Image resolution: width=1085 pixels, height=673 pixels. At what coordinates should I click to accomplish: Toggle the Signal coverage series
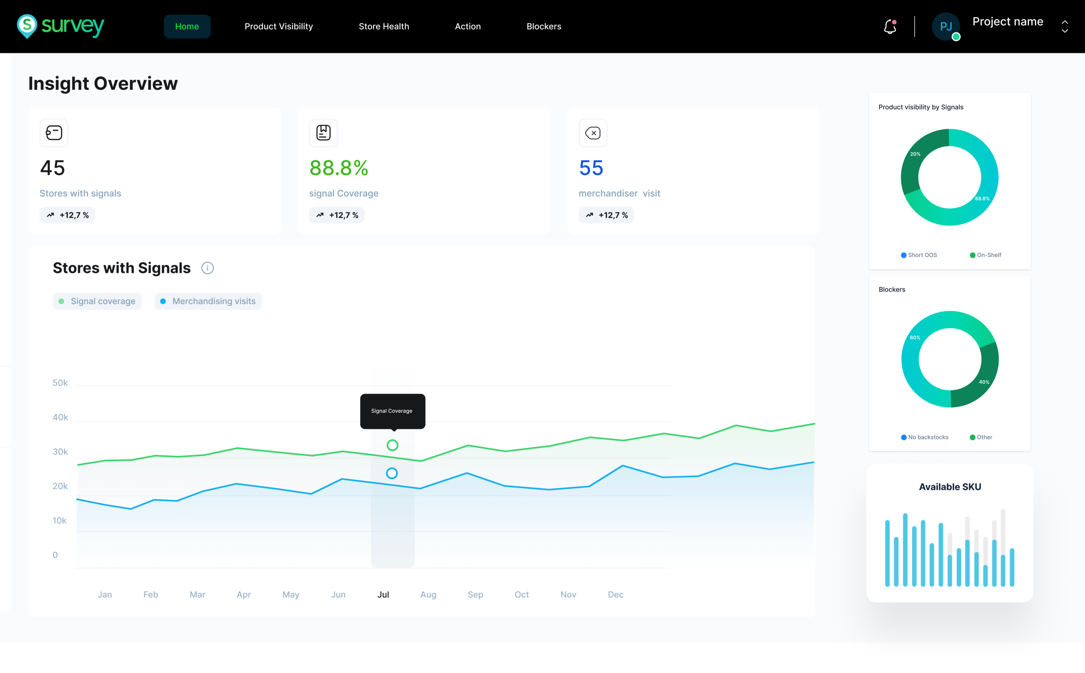(97, 301)
